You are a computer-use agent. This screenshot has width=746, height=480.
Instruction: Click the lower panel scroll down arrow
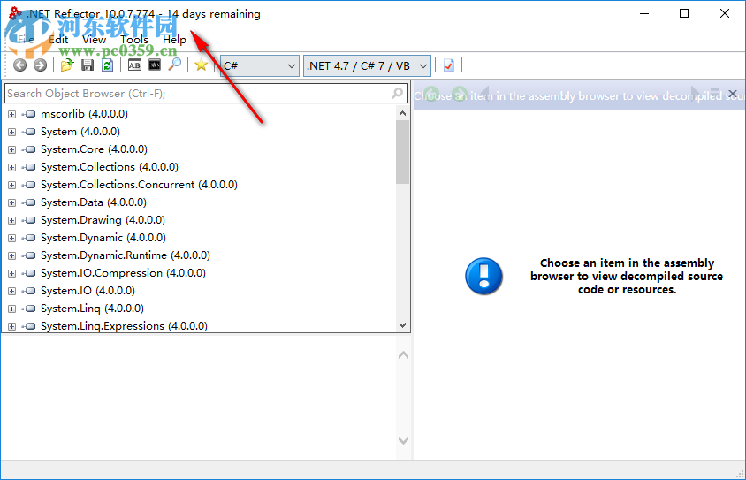[x=403, y=440]
